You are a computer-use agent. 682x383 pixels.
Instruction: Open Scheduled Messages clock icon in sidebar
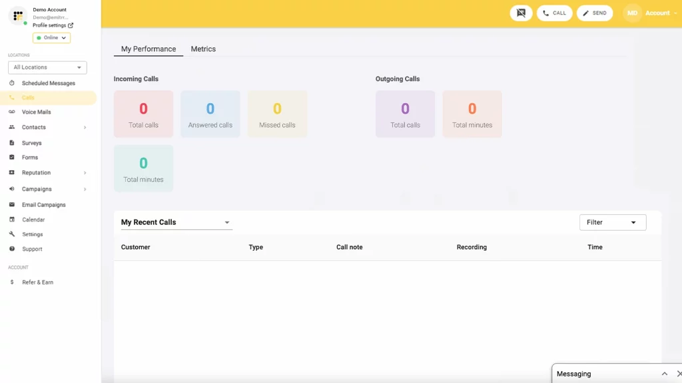[12, 83]
